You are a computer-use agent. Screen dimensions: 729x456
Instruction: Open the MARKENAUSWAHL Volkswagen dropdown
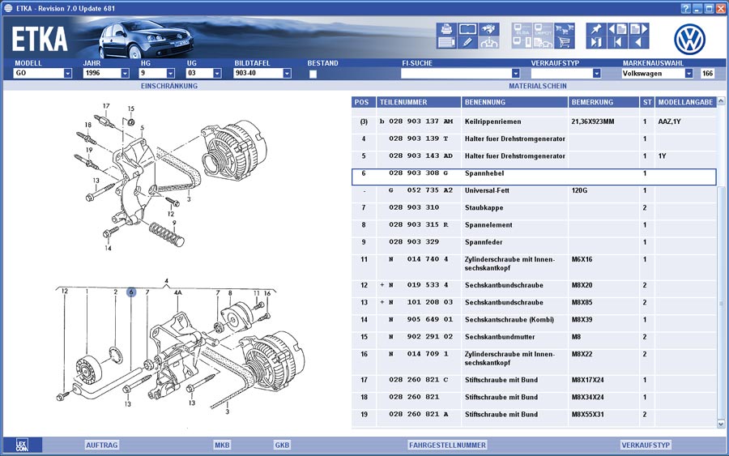pyautogui.click(x=688, y=73)
